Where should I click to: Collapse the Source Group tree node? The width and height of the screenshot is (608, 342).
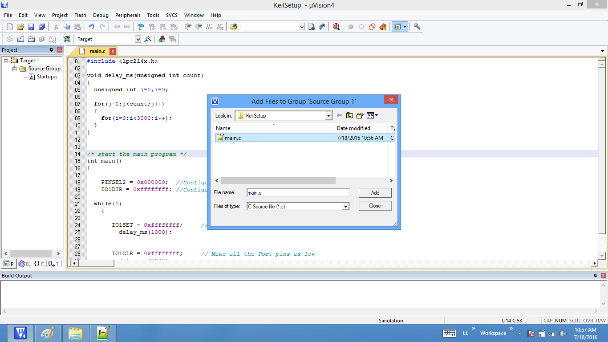coord(14,69)
